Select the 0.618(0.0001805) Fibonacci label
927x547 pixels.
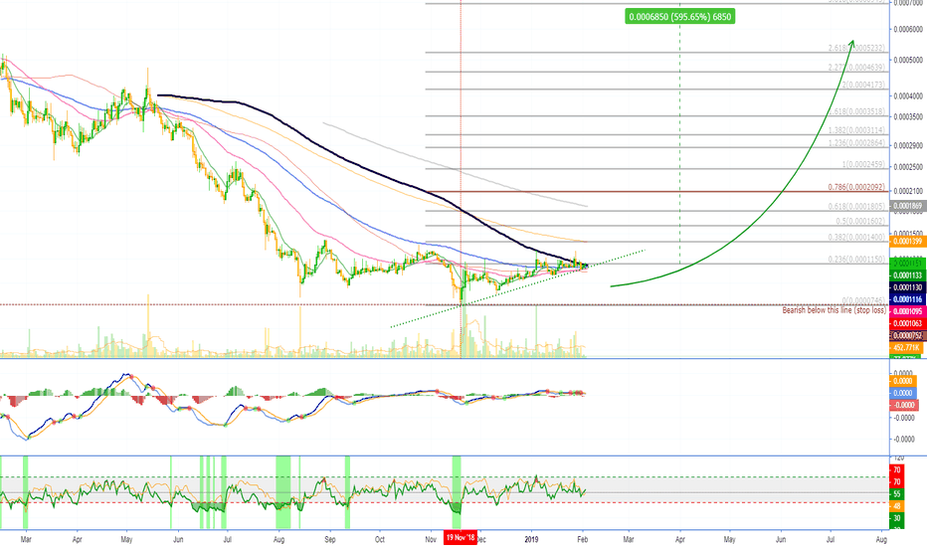point(856,207)
